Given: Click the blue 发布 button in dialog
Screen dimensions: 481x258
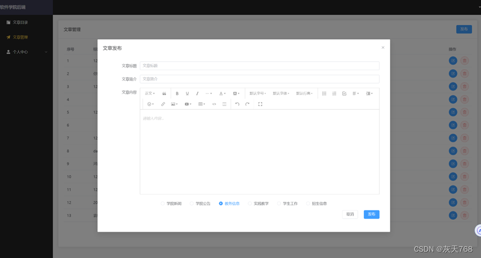Looking at the screenshot, I should point(372,215).
